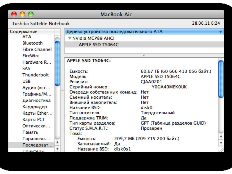Click sidebar scrollbar up arrow
The width and height of the screenshot is (232, 174).
pyautogui.click(x=58, y=142)
